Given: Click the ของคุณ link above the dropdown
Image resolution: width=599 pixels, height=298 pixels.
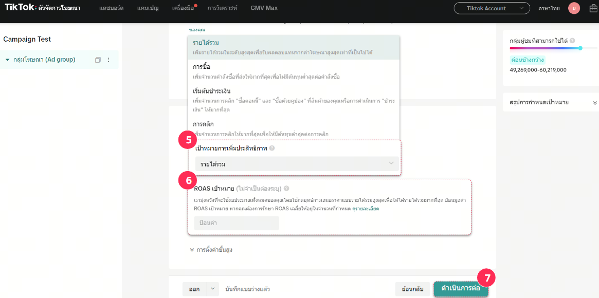Looking at the screenshot, I should 196,30.
